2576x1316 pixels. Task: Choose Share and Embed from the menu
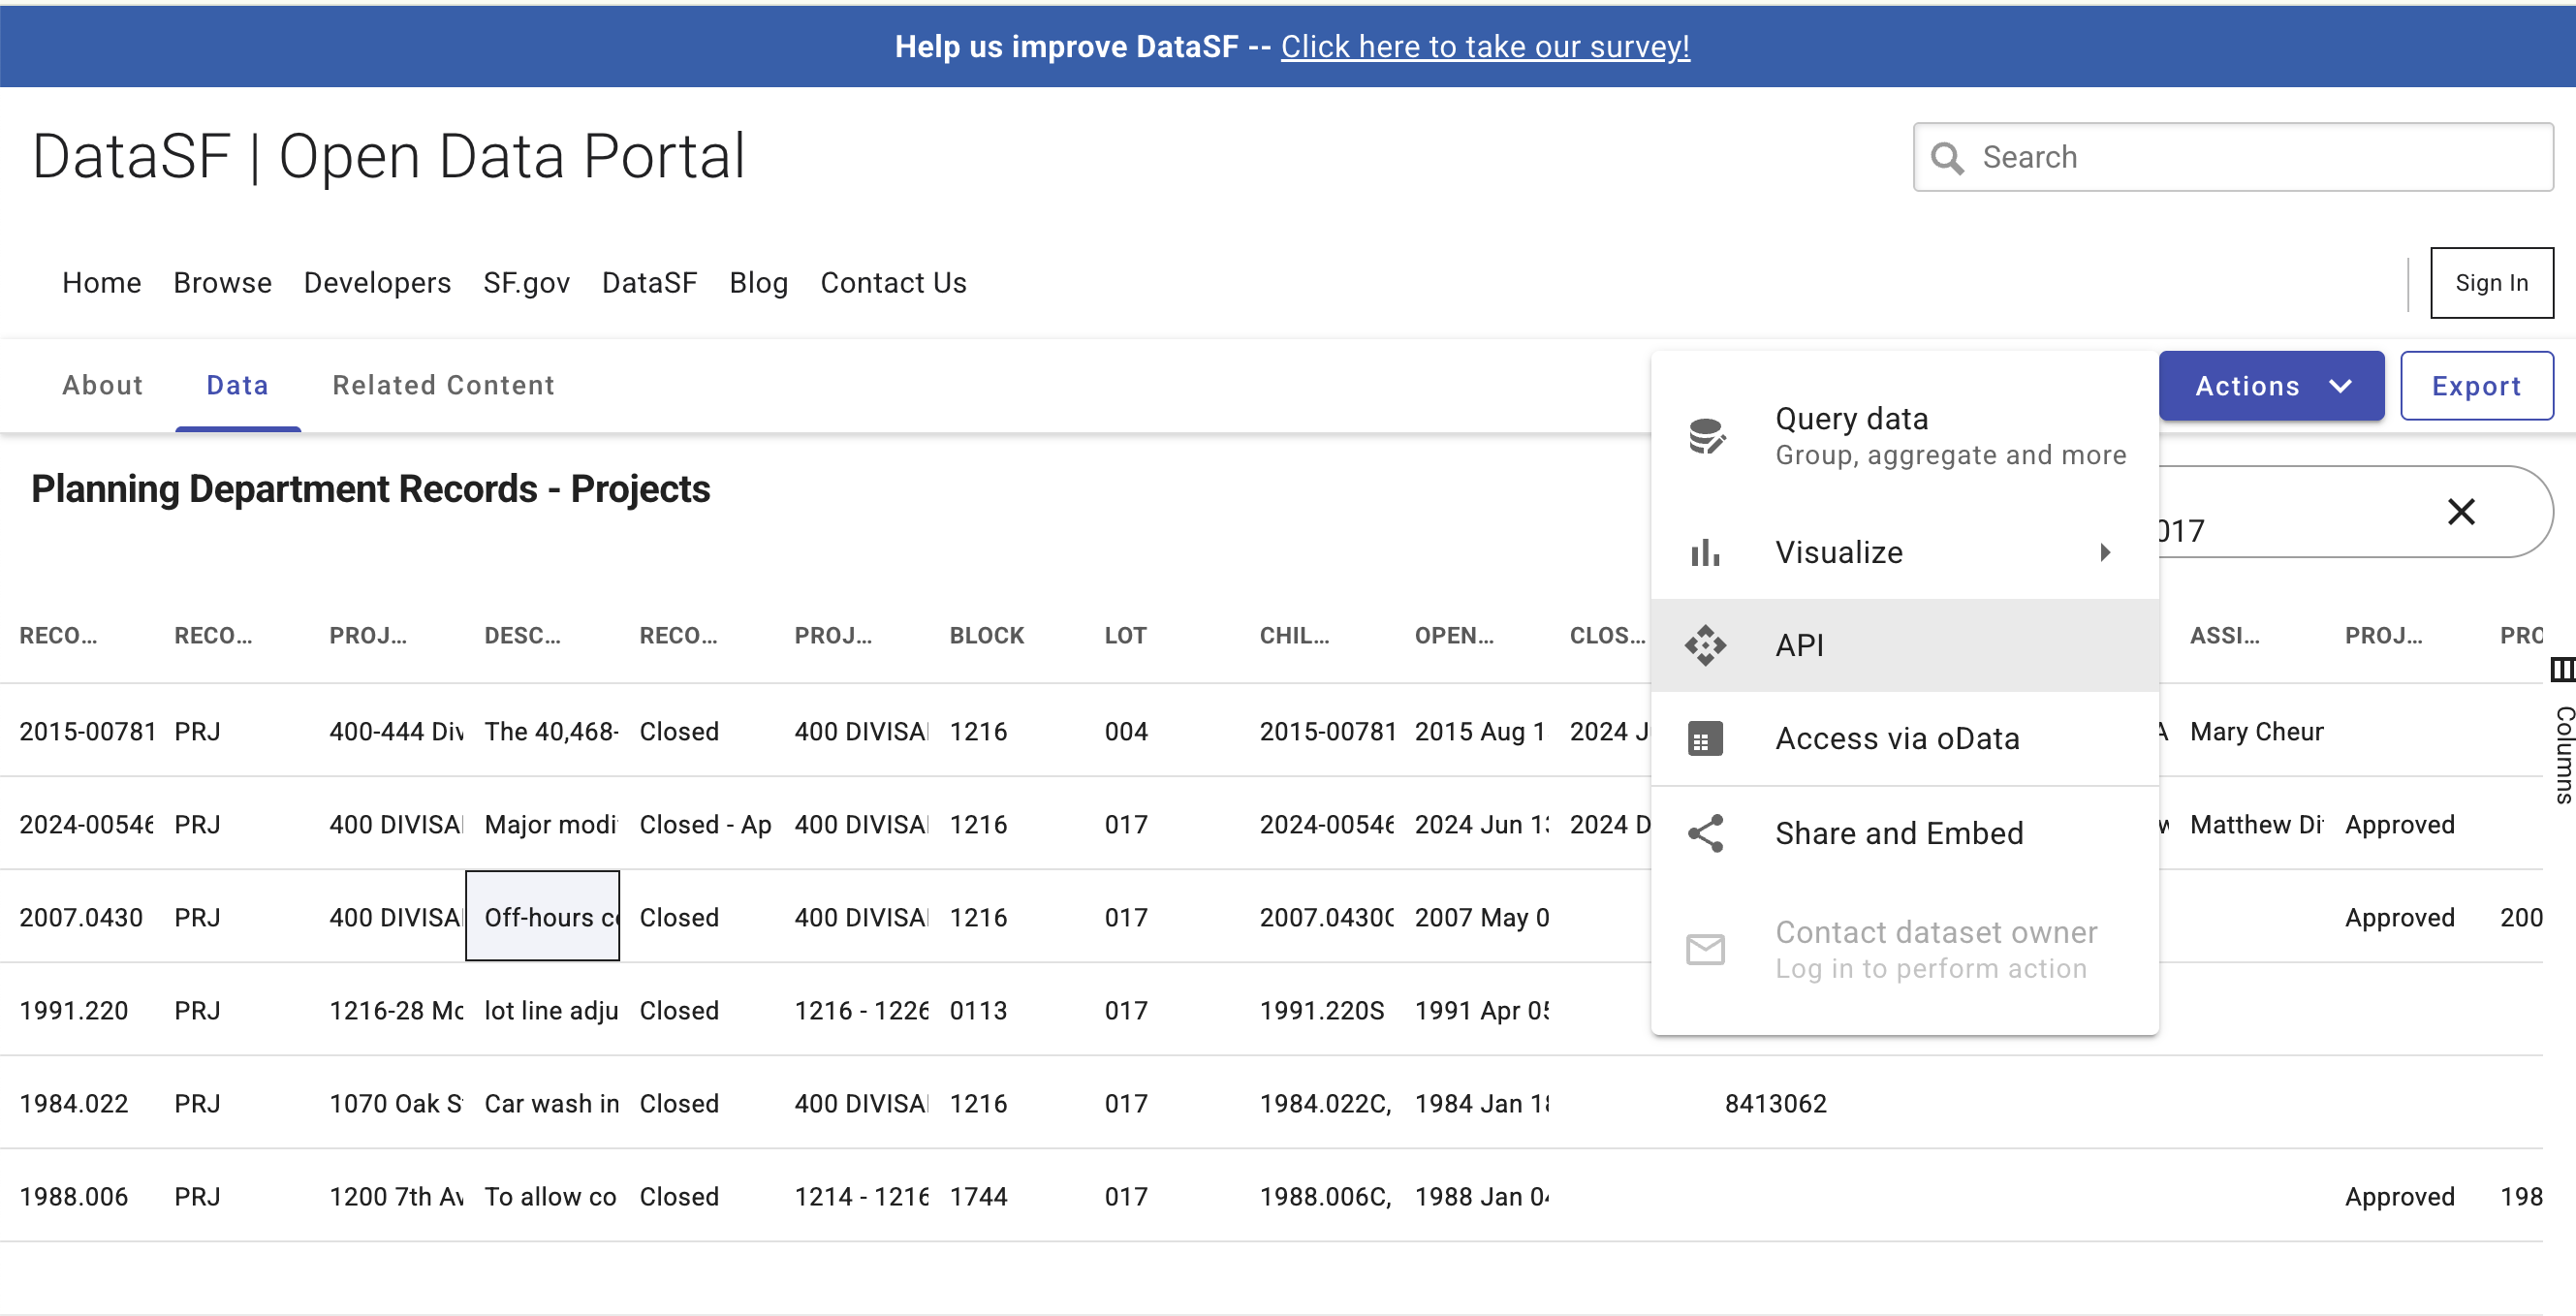point(1898,833)
